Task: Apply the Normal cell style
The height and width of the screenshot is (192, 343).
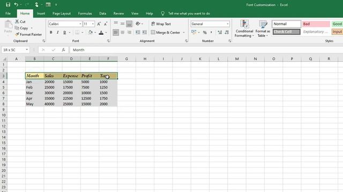Action: [x=286, y=24]
